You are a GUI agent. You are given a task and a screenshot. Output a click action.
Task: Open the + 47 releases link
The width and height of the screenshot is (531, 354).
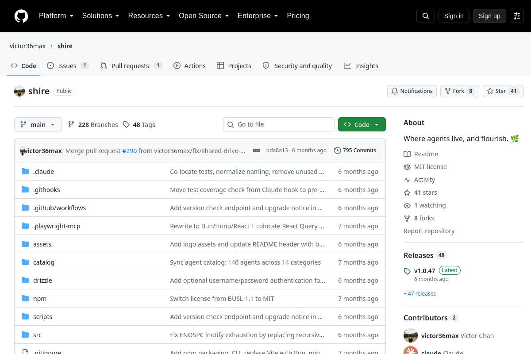pyautogui.click(x=419, y=294)
